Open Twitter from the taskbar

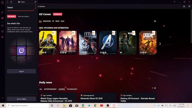tap(89, 105)
